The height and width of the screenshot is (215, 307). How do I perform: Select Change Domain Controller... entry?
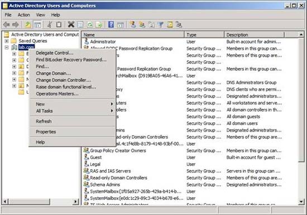pos(72,80)
